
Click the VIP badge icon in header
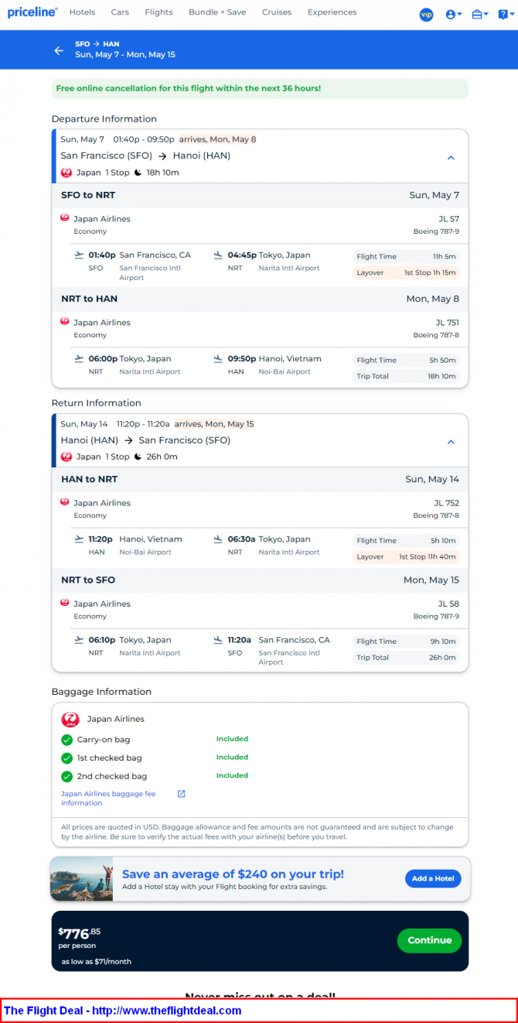coord(426,14)
